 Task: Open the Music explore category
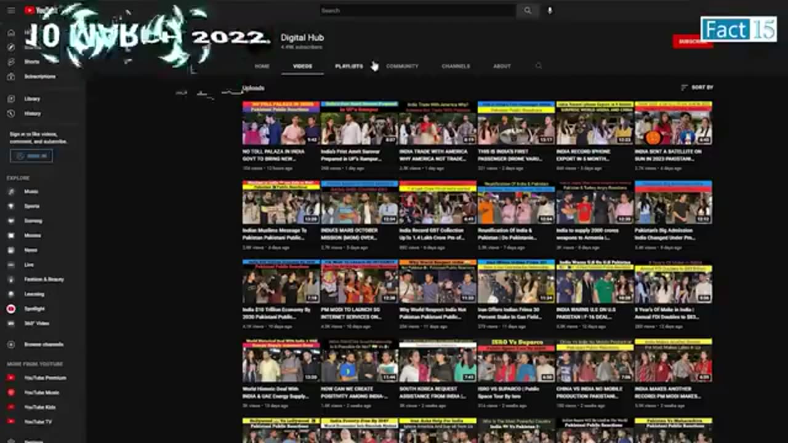click(31, 191)
